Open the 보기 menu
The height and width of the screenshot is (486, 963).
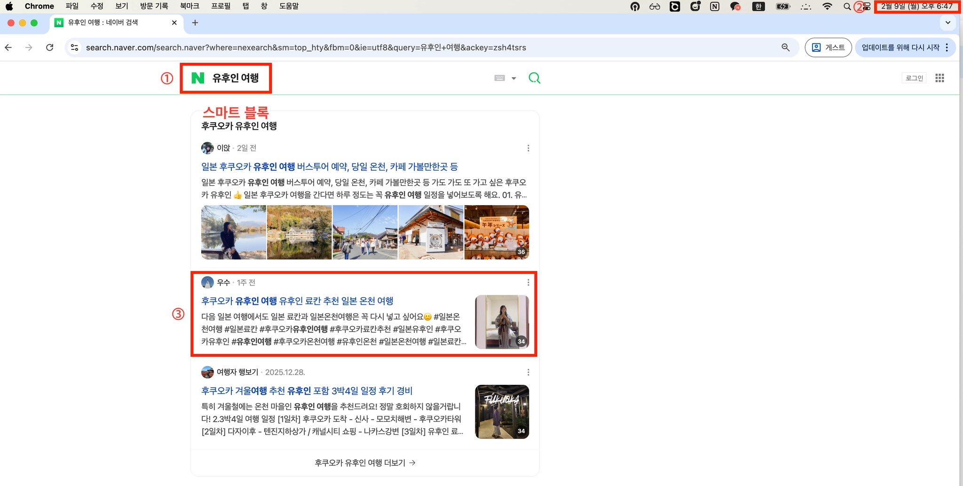[122, 7]
